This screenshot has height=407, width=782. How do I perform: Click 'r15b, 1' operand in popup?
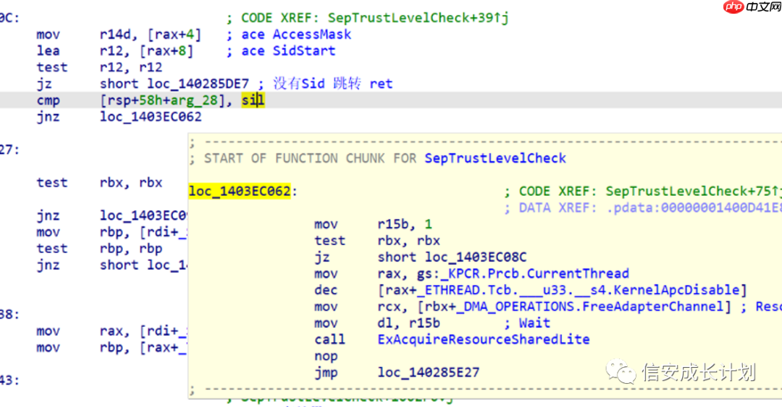(405, 224)
